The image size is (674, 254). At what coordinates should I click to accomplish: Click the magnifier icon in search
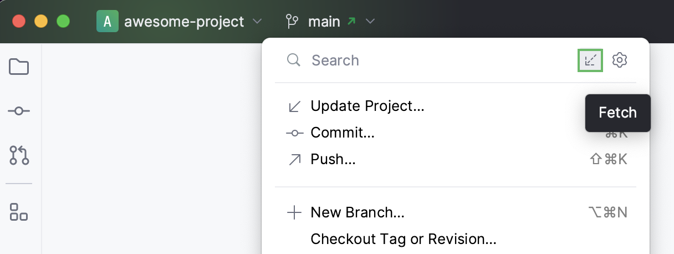[x=293, y=60]
